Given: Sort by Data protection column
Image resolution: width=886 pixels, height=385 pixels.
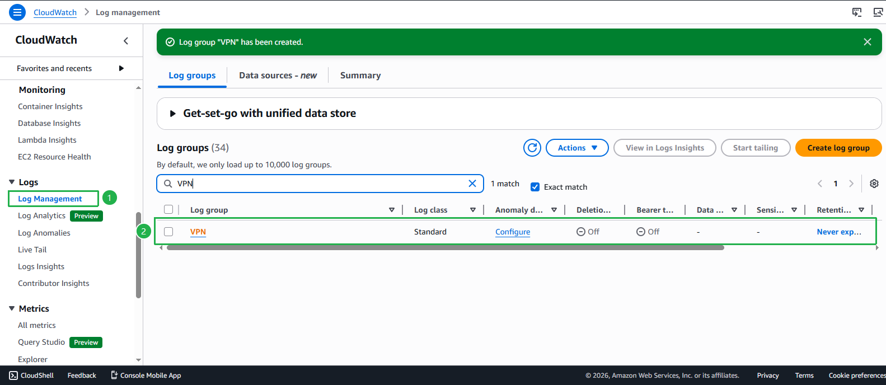Looking at the screenshot, I should tap(734, 210).
